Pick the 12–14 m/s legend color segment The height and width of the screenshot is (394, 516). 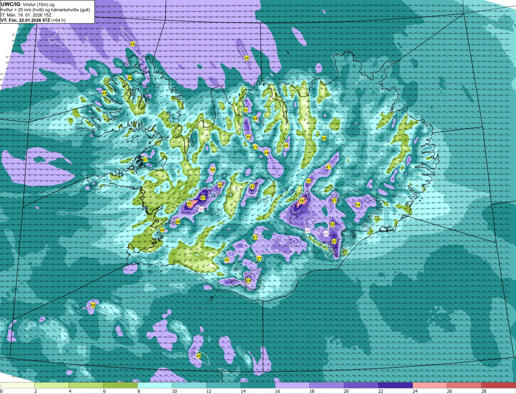click(224, 386)
